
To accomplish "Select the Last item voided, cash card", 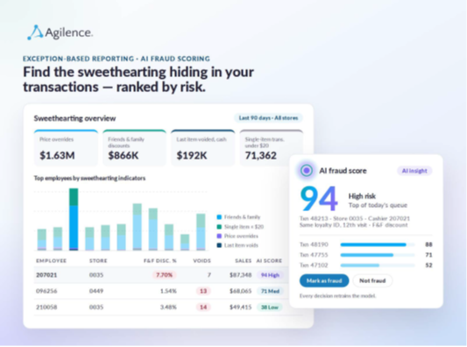I will 202,147.
